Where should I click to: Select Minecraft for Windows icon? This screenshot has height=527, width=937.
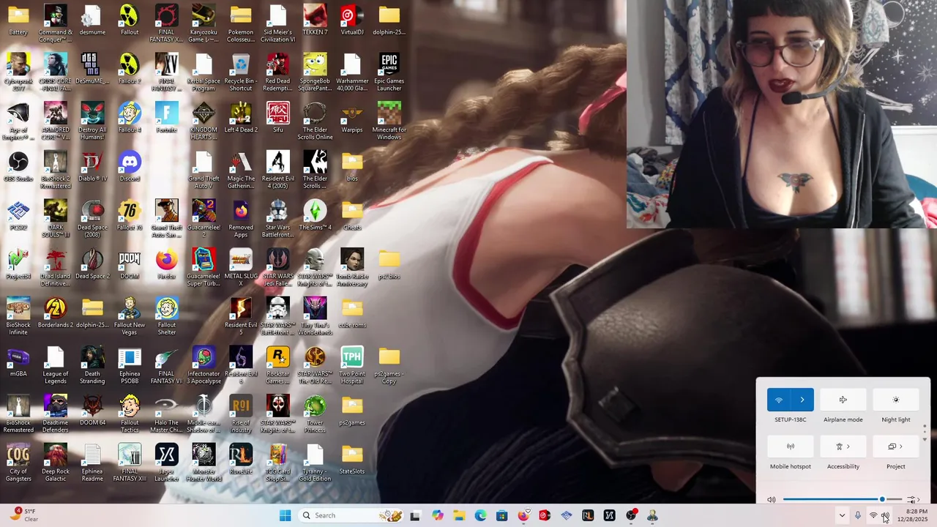(x=389, y=121)
